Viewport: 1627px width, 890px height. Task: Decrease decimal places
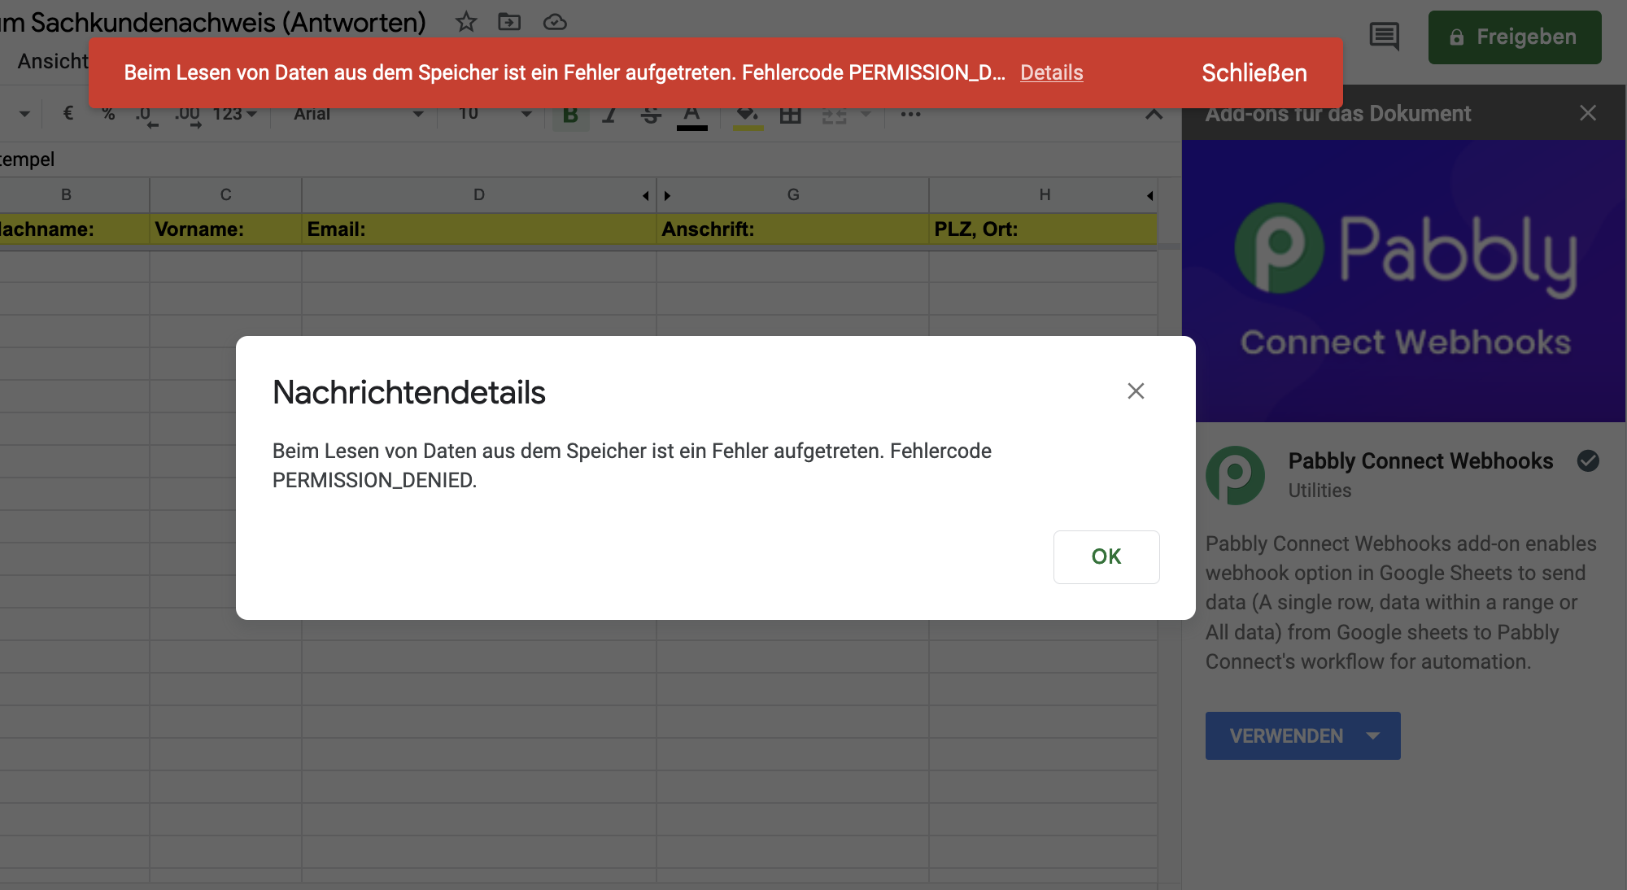click(146, 116)
